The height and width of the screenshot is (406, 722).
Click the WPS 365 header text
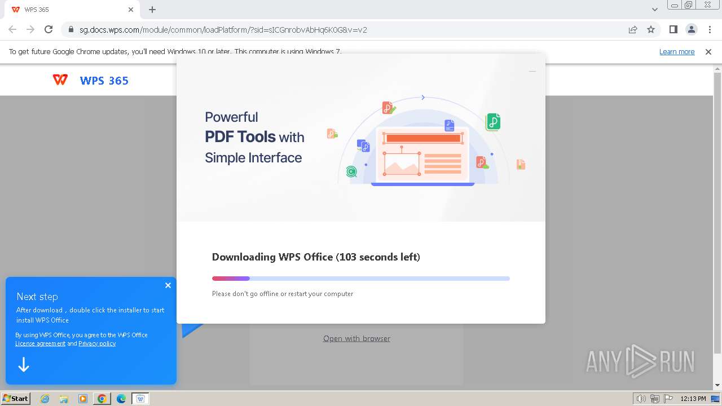pyautogui.click(x=104, y=81)
